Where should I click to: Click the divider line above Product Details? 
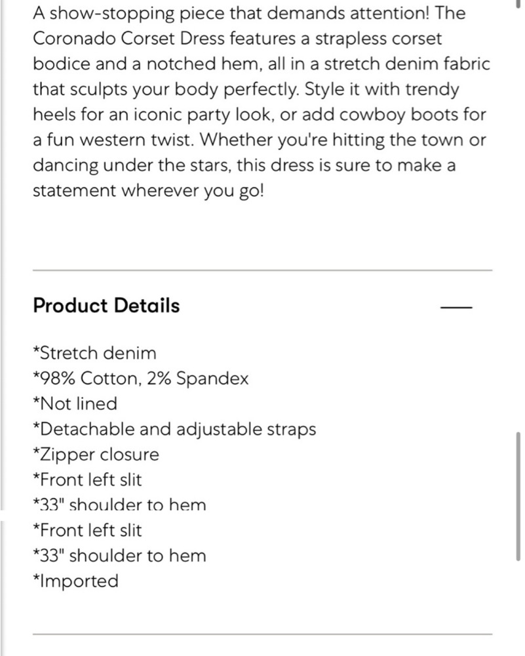click(262, 271)
